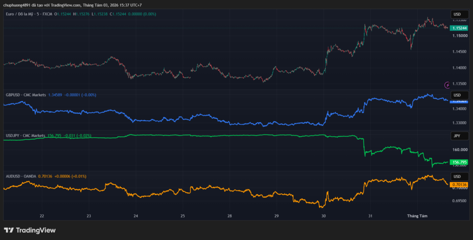Click the chuphuong4891 snapshot header text
This screenshot has height=240, width=473.
73,5
